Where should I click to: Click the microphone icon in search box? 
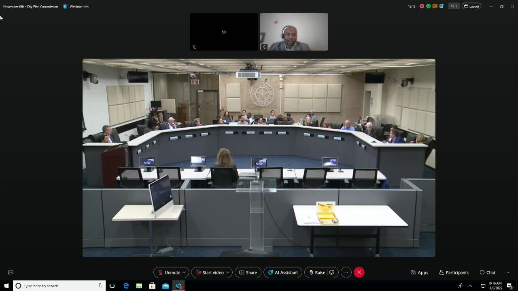pyautogui.click(x=100, y=286)
